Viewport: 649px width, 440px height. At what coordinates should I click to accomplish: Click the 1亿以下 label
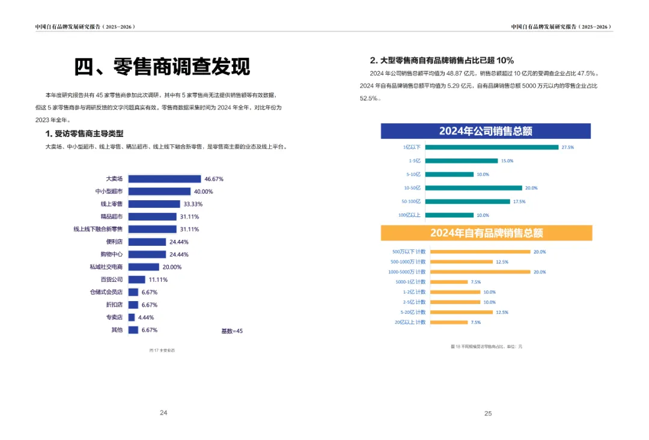412,147
